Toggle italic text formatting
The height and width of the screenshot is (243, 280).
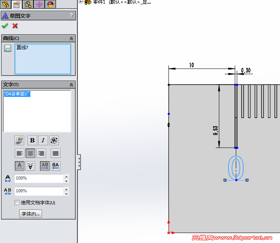pyautogui.click(x=43, y=140)
